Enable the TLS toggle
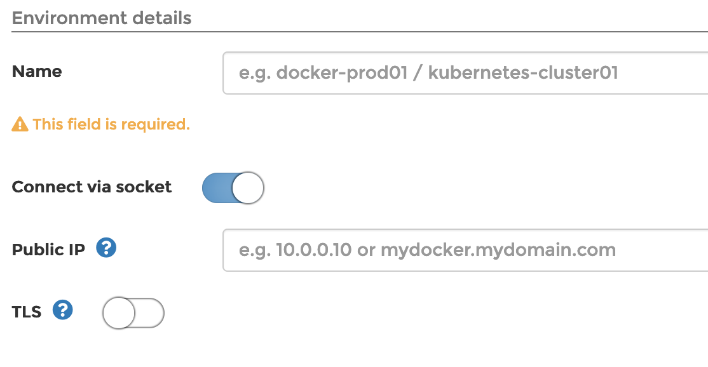Screen dimensions: 708x367 pyautogui.click(x=133, y=312)
